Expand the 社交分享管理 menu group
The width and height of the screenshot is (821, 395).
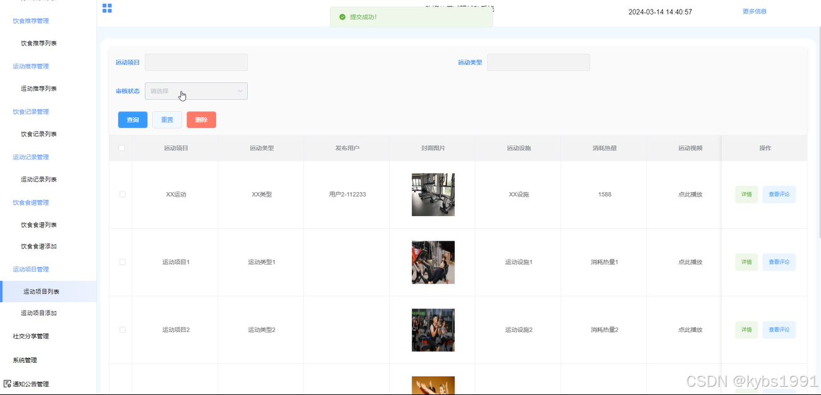(x=31, y=336)
